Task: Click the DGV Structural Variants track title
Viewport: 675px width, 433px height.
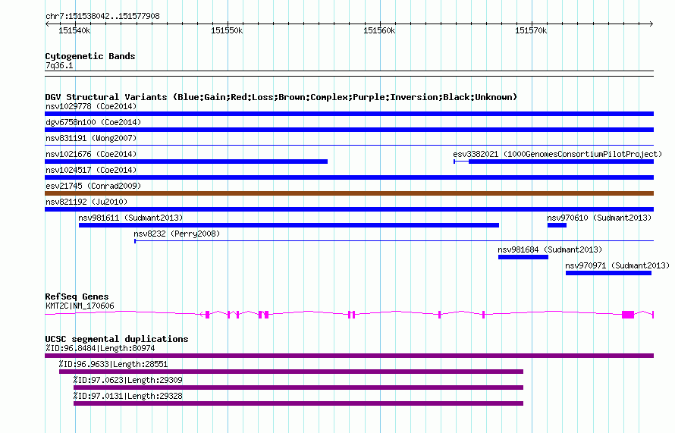Action: point(281,97)
